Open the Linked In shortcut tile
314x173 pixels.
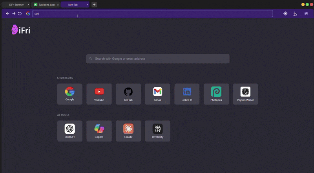pos(187,94)
